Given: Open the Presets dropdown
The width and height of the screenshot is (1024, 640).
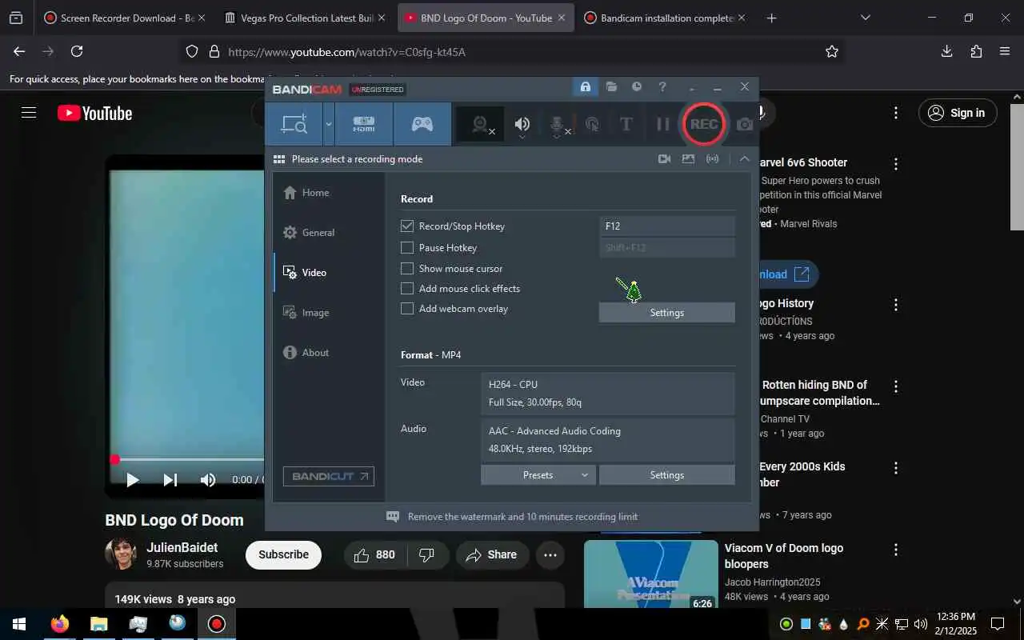Looking at the screenshot, I should click(x=538, y=475).
